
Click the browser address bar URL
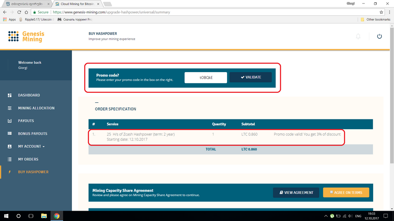(x=111, y=12)
